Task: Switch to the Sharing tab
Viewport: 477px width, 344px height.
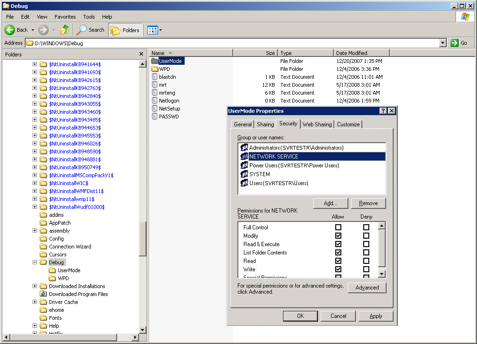Action: pos(265,124)
